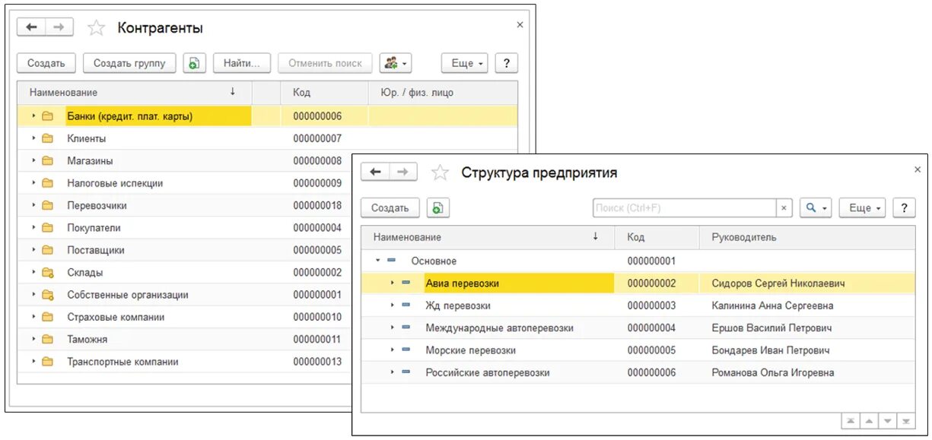This screenshot has width=932, height=440.
Task: Click Создать in Структура предприятия
Action: click(x=390, y=207)
